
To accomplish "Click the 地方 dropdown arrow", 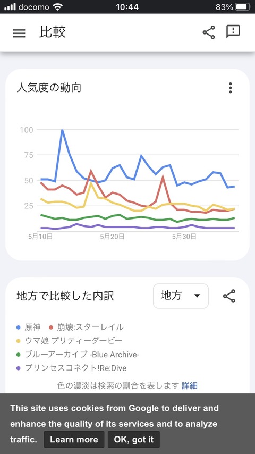I will click(x=197, y=296).
